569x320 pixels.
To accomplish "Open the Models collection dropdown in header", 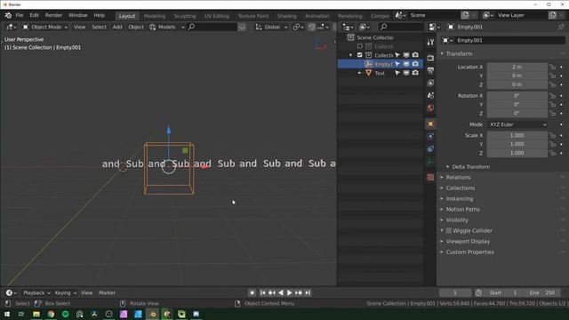I will pyautogui.click(x=167, y=27).
